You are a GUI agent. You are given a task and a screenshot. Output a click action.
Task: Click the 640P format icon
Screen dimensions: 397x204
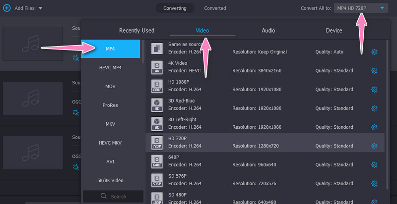[157, 161]
